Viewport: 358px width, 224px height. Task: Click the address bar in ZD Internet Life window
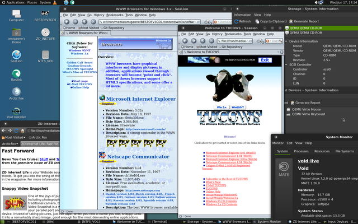43,130
